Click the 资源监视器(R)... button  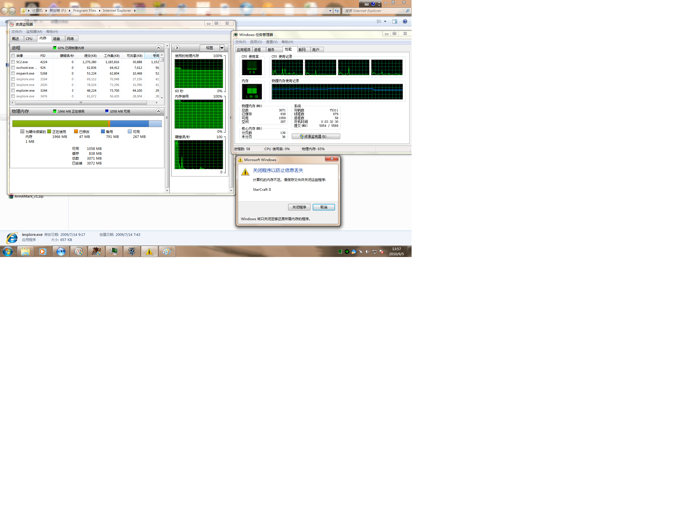(316, 136)
